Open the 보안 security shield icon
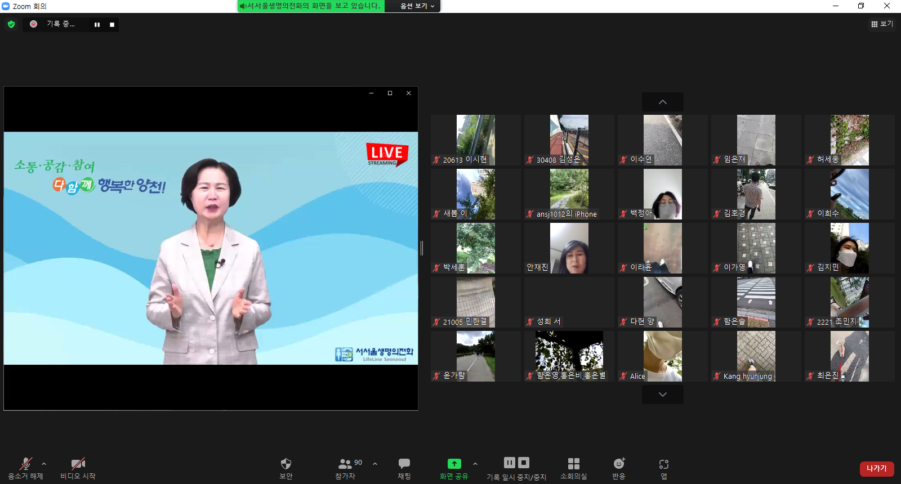This screenshot has width=901, height=484. (x=286, y=464)
